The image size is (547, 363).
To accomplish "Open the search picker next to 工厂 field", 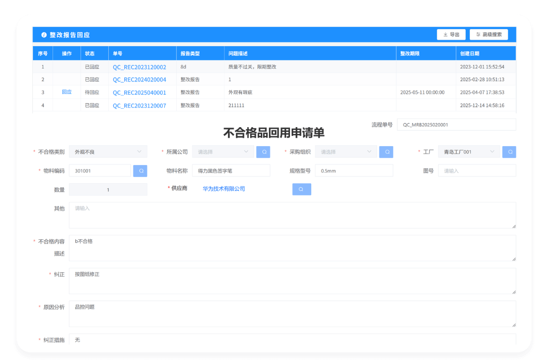I will pos(509,151).
